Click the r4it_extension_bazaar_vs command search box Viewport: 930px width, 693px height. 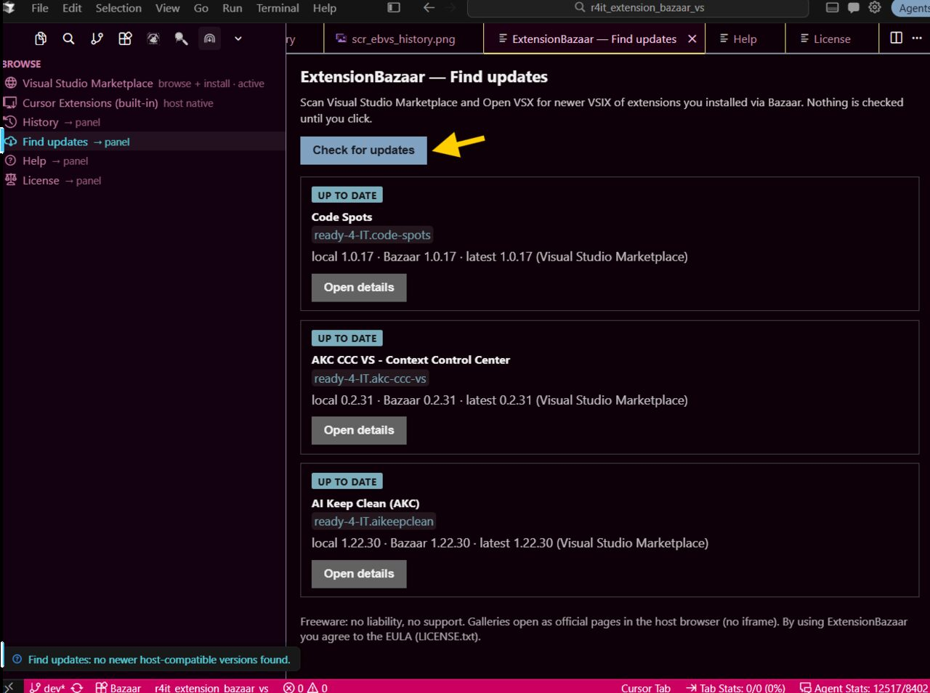click(x=638, y=8)
